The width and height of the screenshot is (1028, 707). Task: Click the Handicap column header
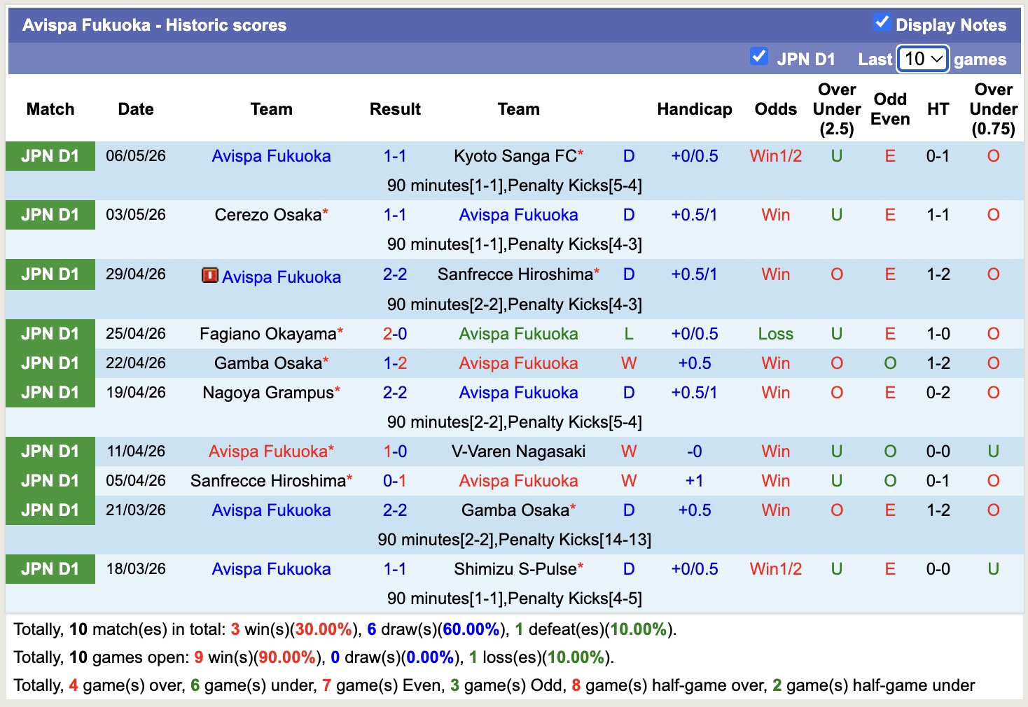(694, 109)
